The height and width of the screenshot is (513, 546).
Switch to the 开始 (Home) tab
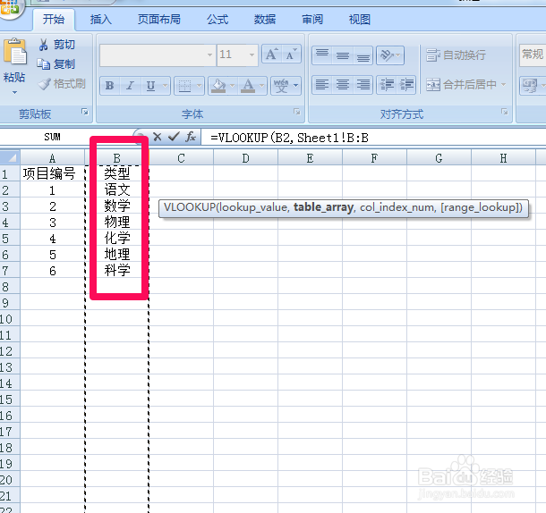click(x=54, y=19)
